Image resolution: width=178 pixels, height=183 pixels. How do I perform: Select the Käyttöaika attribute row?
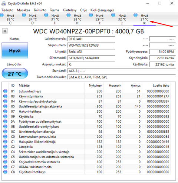86,116
